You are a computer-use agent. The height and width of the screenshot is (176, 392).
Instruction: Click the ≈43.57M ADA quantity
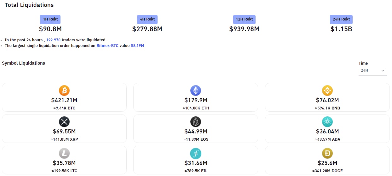(x=327, y=139)
